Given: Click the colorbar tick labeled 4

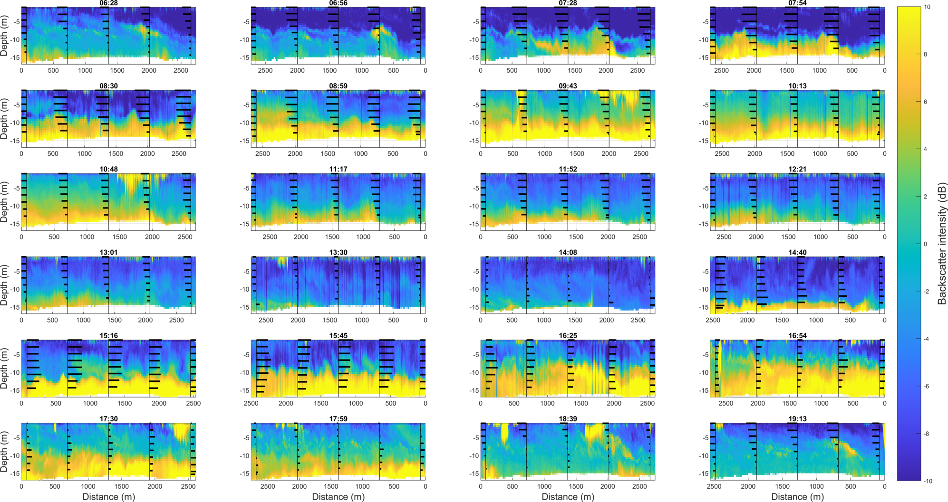Looking at the screenshot, I should coord(925,149).
